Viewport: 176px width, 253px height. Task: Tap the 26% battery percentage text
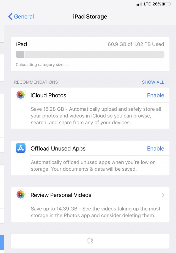(157, 4)
